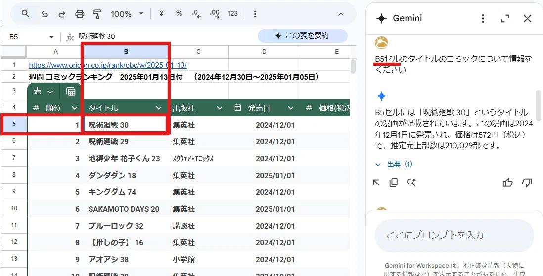543x276 pixels.
Task: Click the calendar icon in 発売日 header
Action: [238, 108]
